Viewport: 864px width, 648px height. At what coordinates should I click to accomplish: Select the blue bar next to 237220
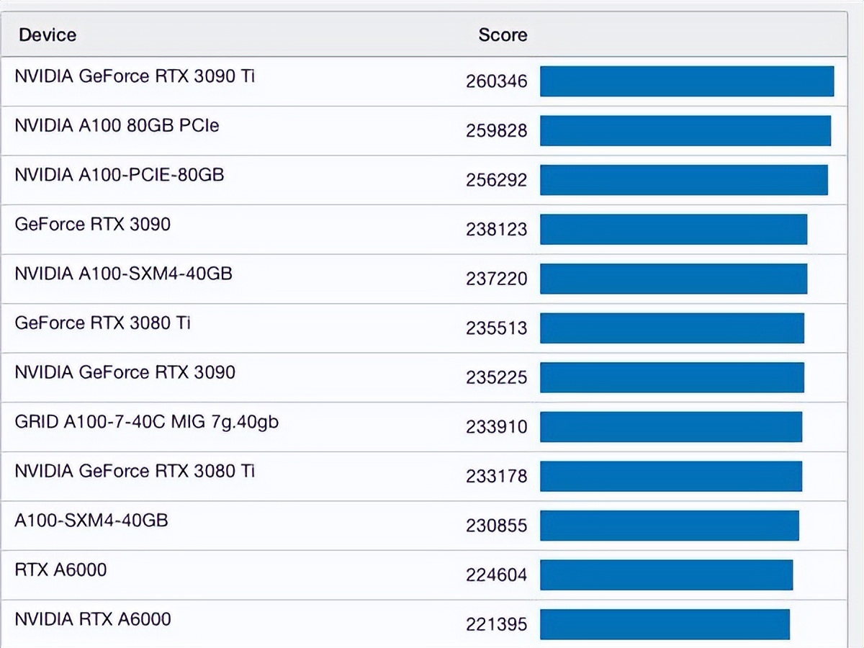point(673,279)
